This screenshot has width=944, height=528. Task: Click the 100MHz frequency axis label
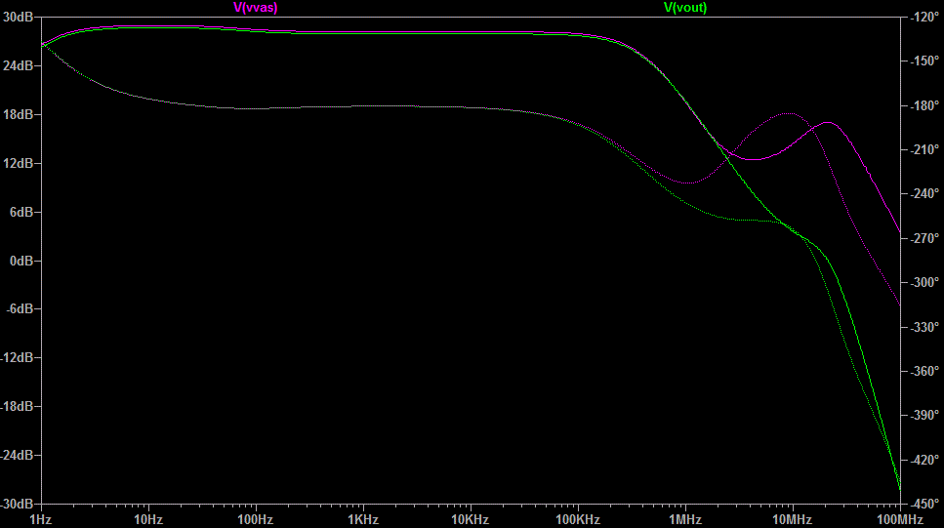(900, 519)
